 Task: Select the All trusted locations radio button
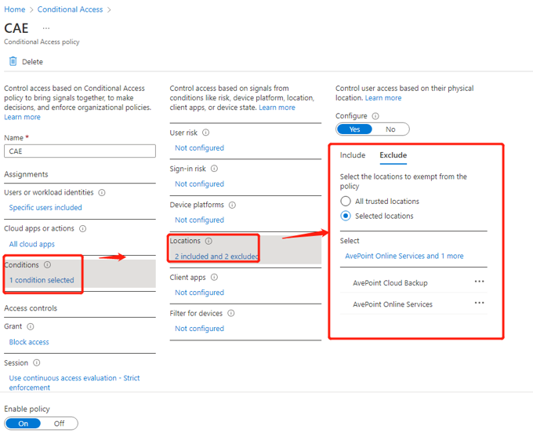tap(346, 202)
